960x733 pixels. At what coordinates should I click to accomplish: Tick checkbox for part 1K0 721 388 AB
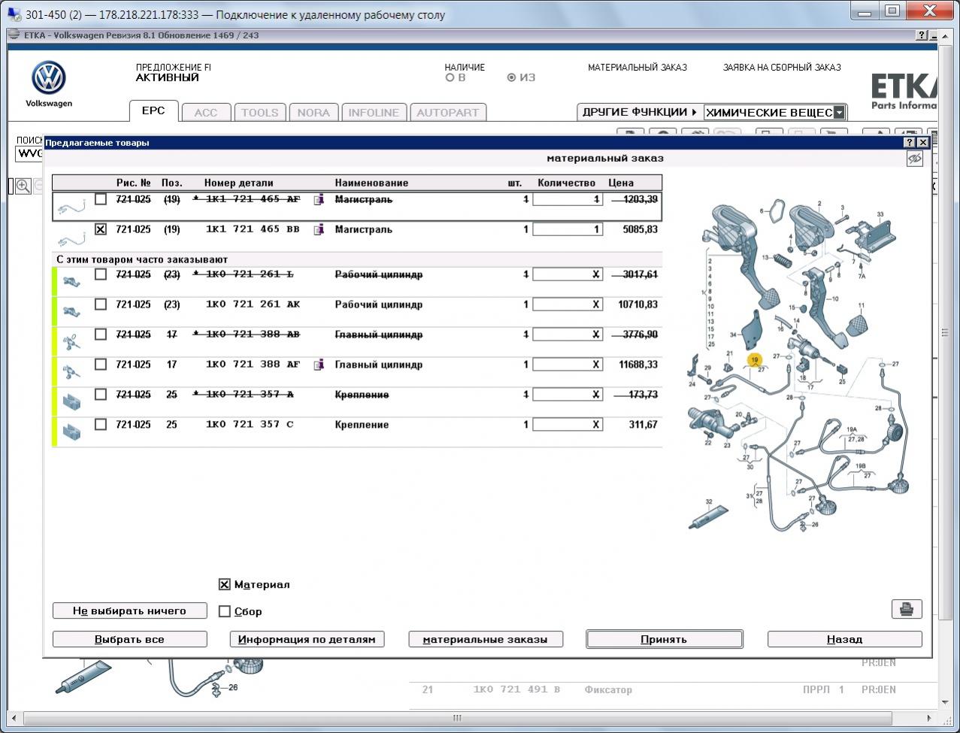pyautogui.click(x=101, y=335)
